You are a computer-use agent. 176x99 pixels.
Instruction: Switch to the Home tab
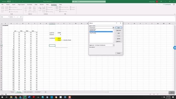tap(8, 5)
